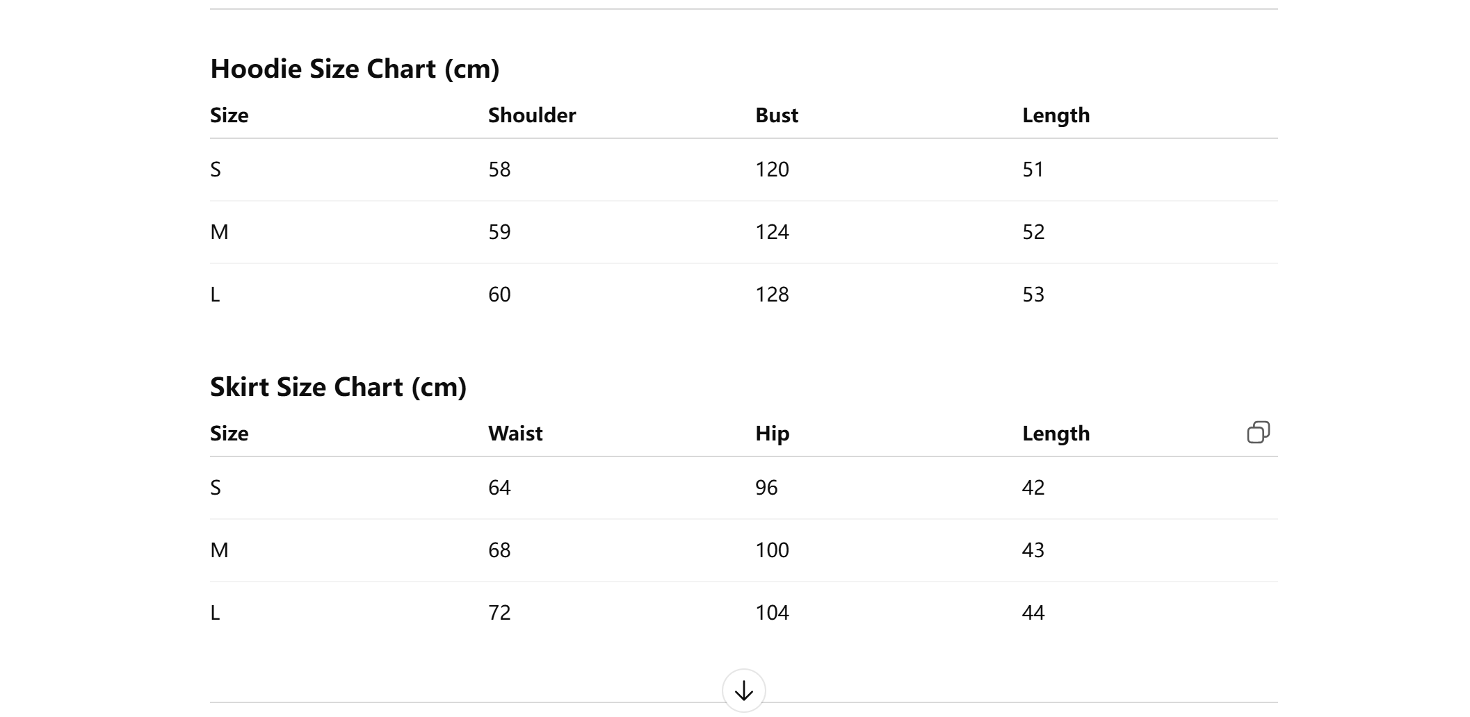Select the Shoulder column header
1470x717 pixels.
[x=532, y=115]
